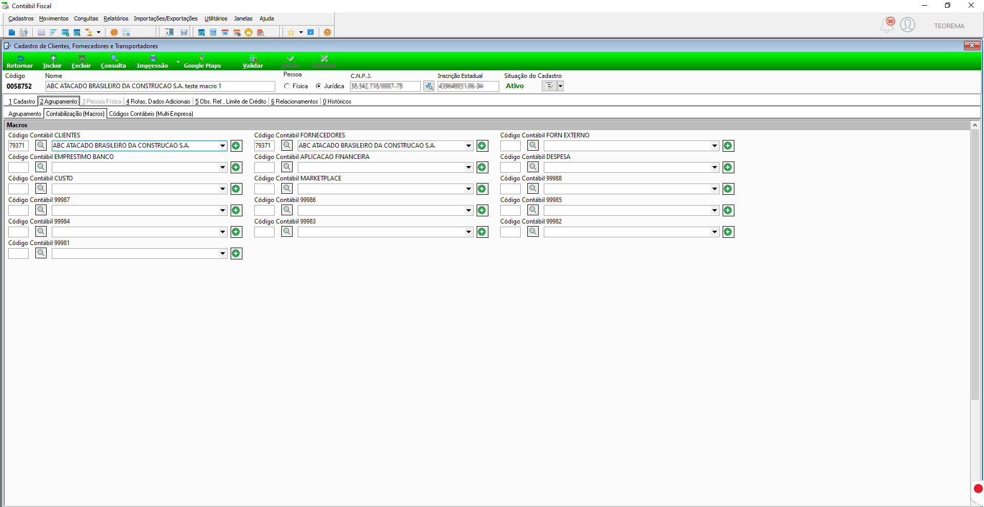Switch to the 6 Relacionamentos tab
The height and width of the screenshot is (507, 984).
pyautogui.click(x=295, y=102)
